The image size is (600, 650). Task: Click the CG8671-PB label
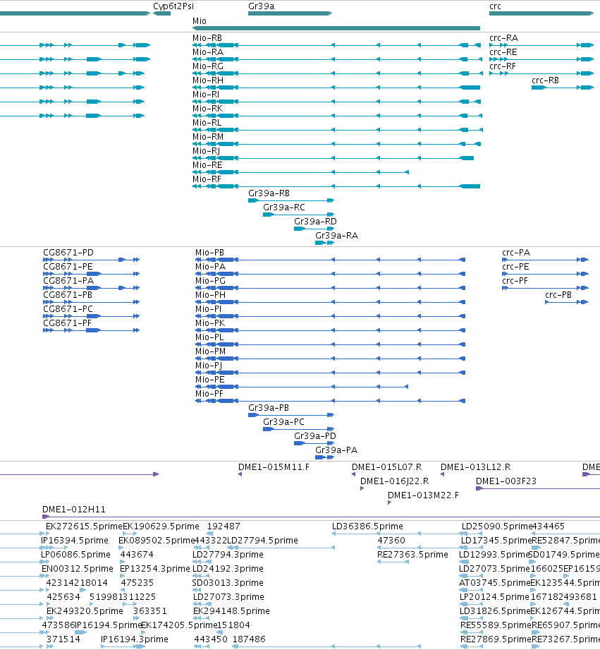(x=68, y=295)
